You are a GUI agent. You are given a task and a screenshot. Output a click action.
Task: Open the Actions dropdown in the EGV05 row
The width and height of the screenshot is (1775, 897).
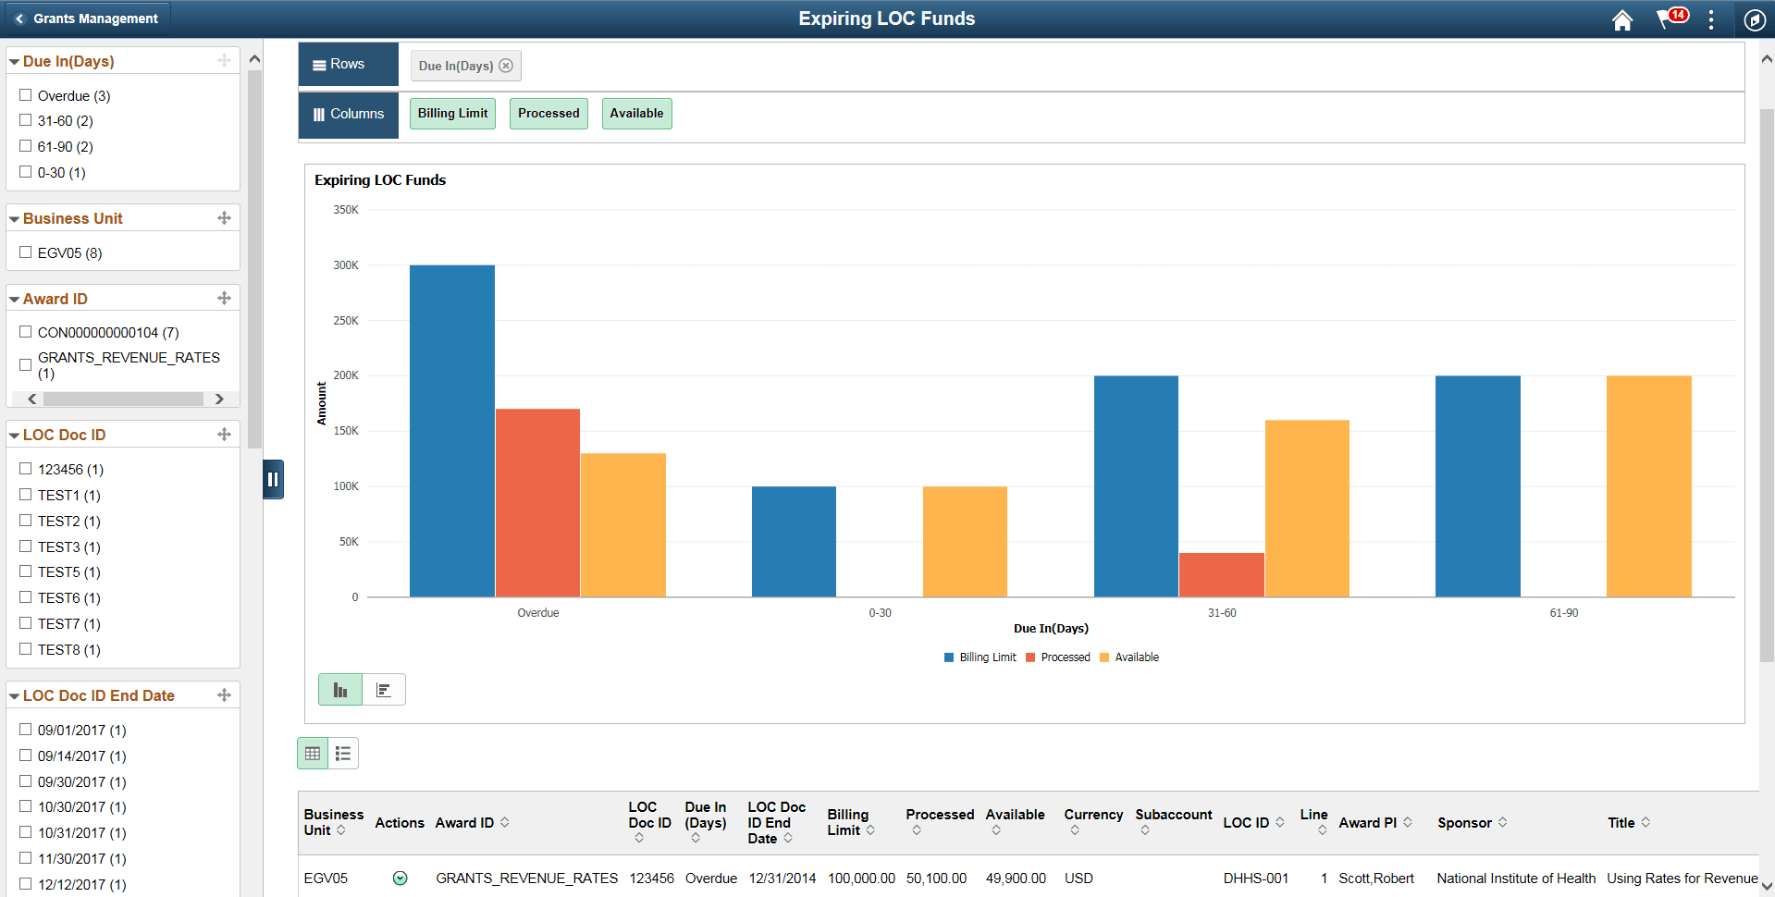pos(401,879)
